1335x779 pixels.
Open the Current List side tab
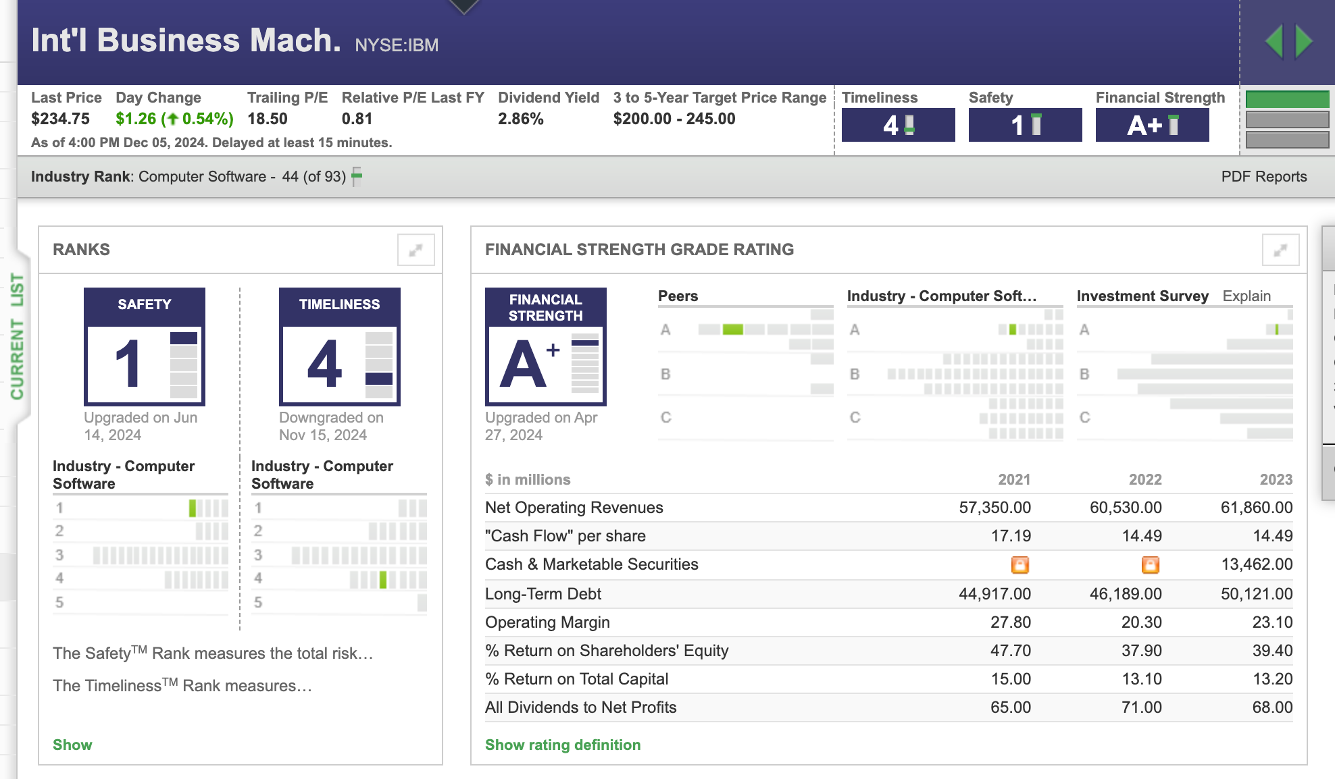coord(16,336)
